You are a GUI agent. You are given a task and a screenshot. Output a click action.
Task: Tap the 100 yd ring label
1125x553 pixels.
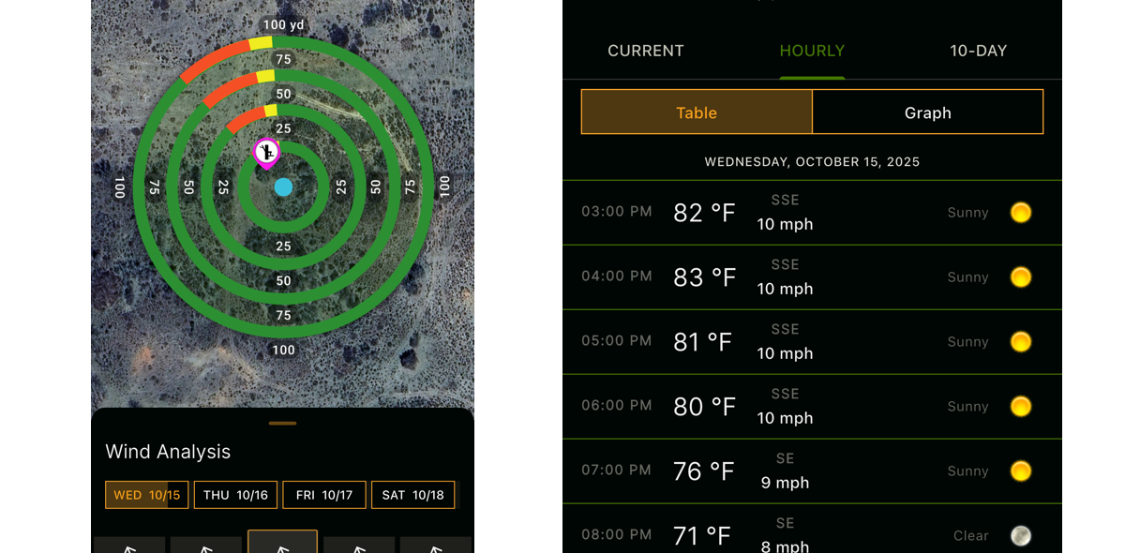coord(283,25)
